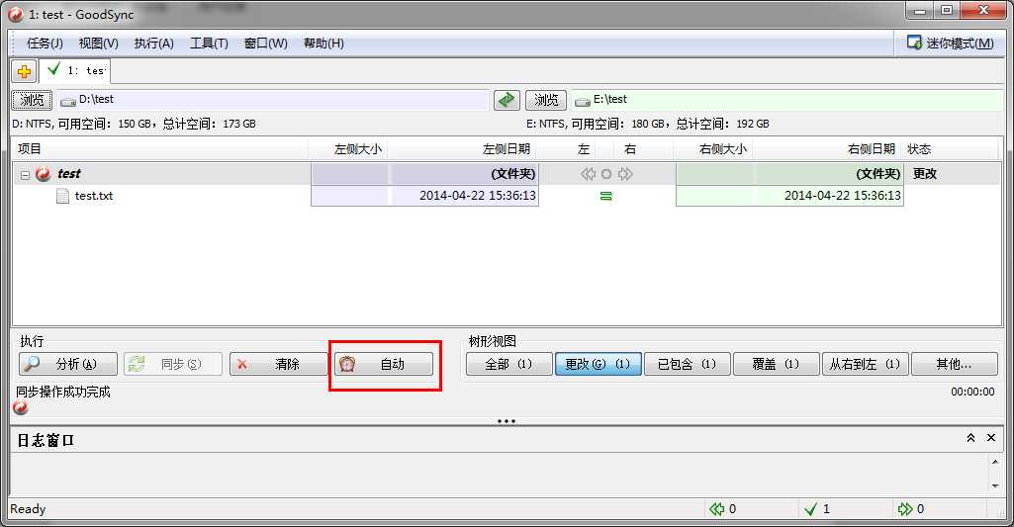This screenshot has width=1014, height=527.
Task: Click the 左侧大小 column header
Action: (348, 149)
